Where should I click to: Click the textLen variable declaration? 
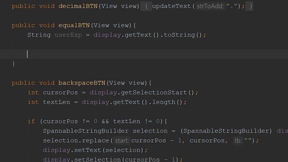point(56,102)
